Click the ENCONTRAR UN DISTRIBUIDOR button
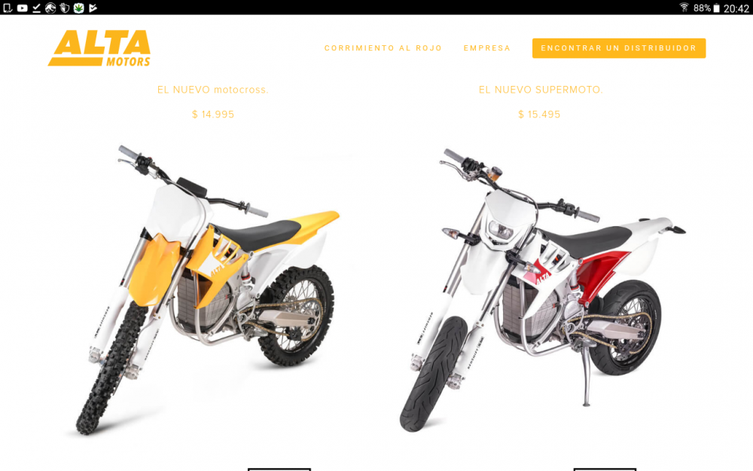The height and width of the screenshot is (471, 753). pos(618,48)
